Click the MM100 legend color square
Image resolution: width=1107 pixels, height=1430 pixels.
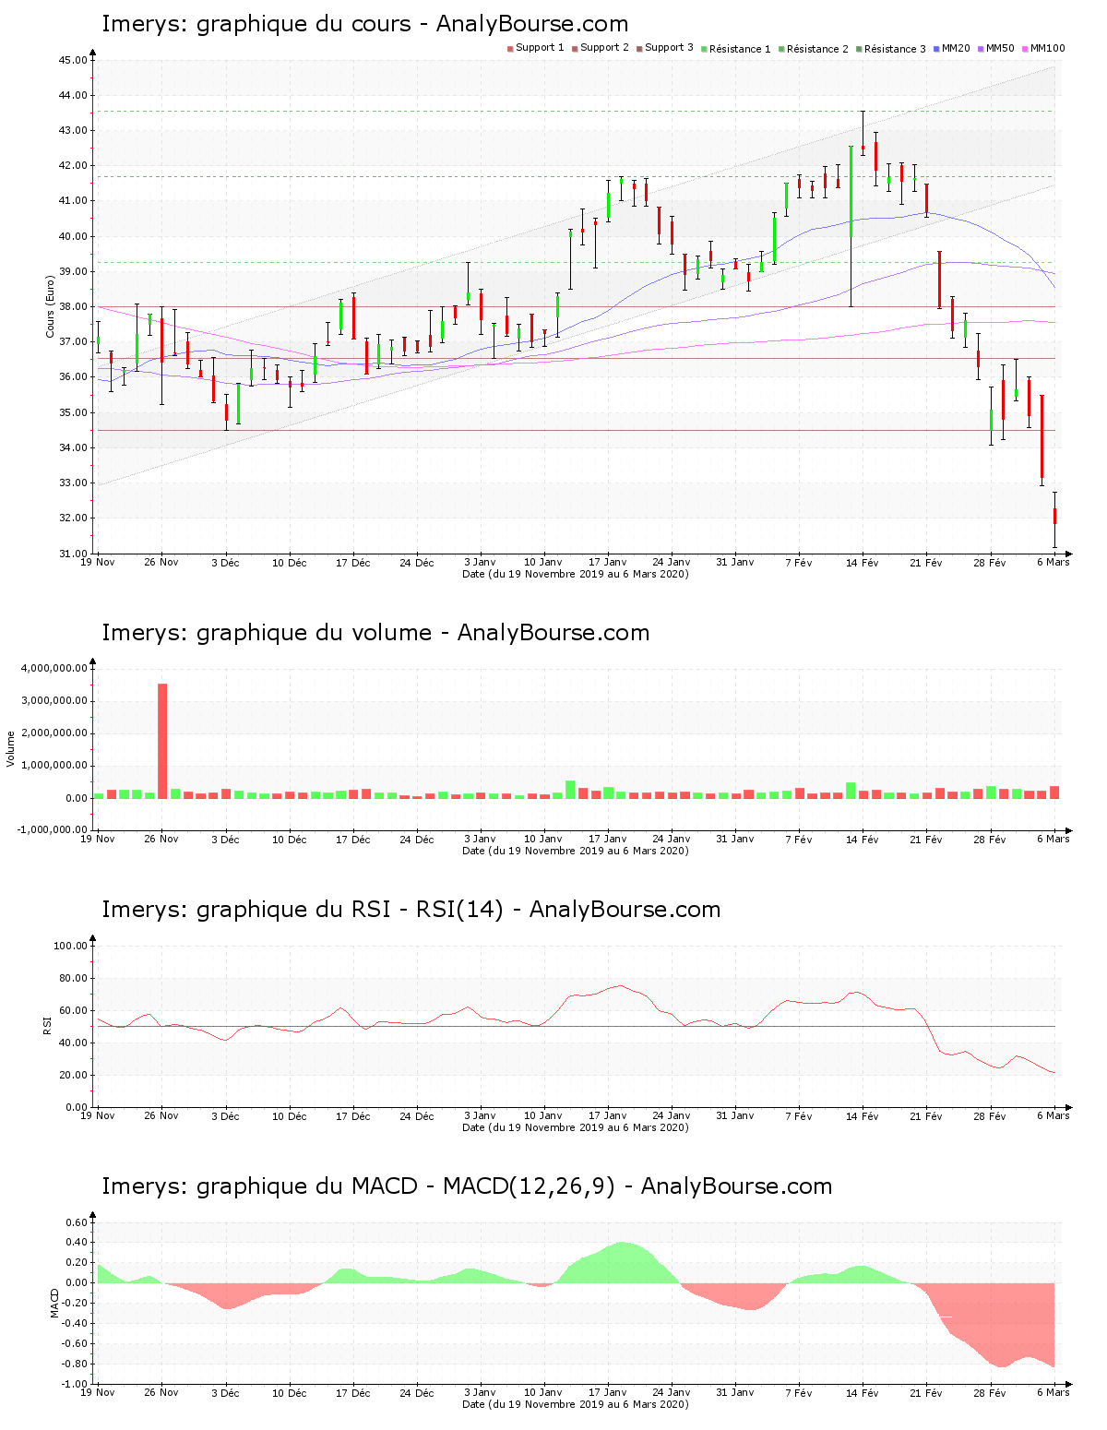pos(1025,49)
